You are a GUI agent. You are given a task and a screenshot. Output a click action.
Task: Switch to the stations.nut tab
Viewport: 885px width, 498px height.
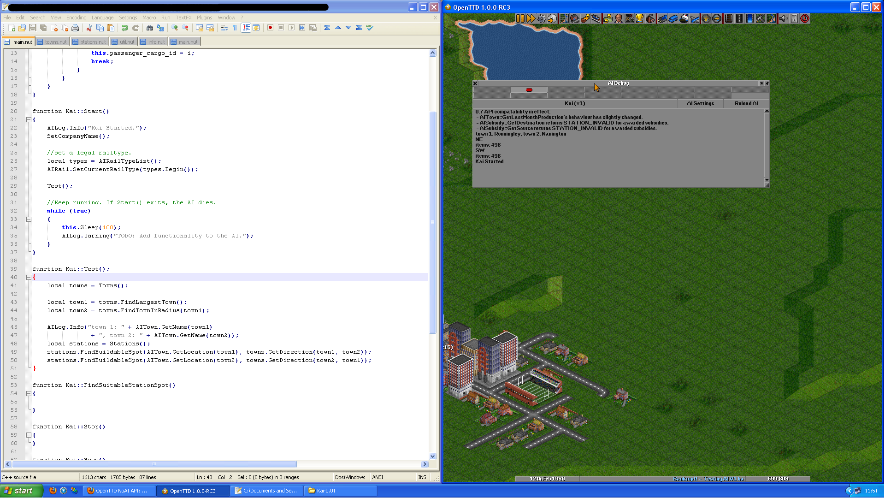coord(90,41)
